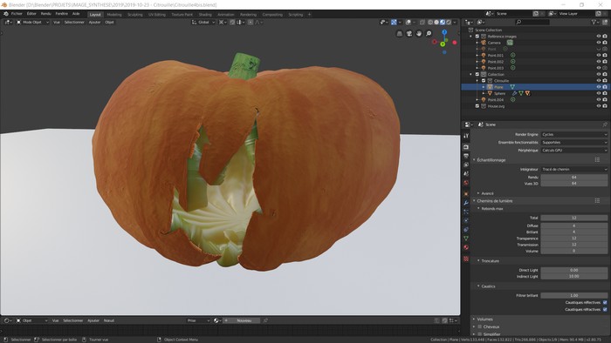Click Ajouter in the 3D viewport header
The width and height of the screenshot is (611, 343).
[x=94, y=22]
